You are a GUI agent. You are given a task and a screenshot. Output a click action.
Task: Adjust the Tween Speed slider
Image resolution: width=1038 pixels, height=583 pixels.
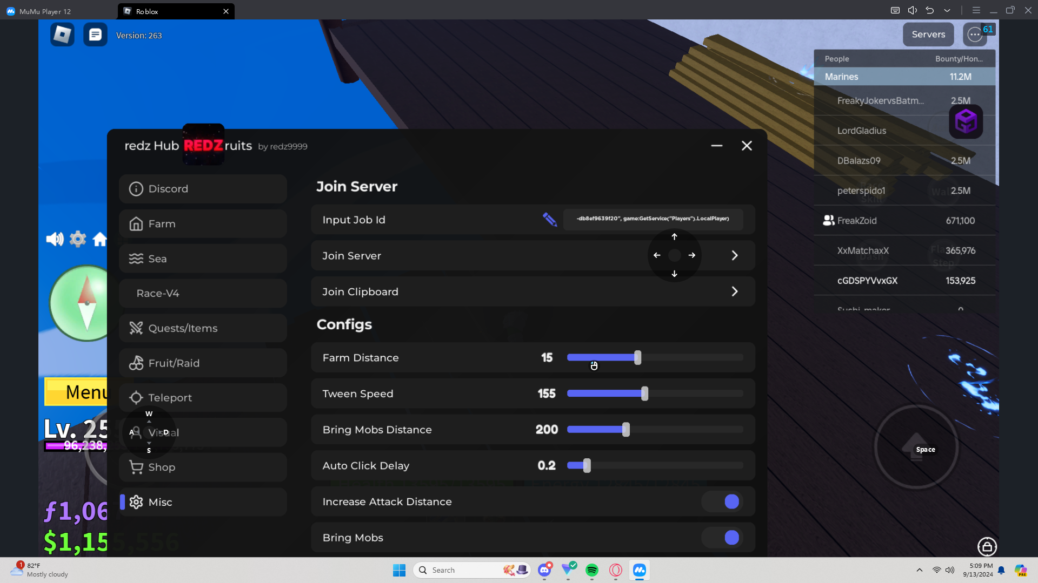pos(655,394)
